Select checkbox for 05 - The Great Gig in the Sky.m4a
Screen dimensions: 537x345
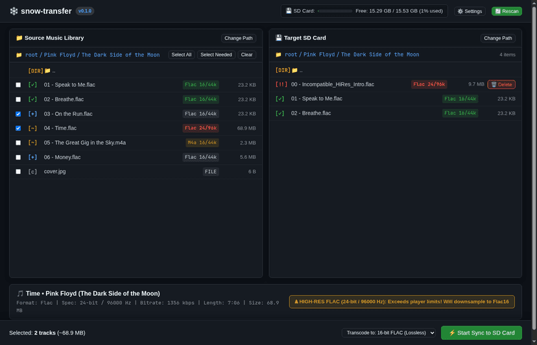click(x=18, y=143)
